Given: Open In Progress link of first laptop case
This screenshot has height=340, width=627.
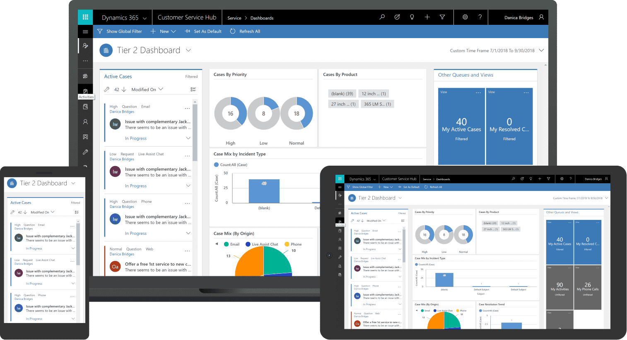Looking at the screenshot, I should pos(136,138).
